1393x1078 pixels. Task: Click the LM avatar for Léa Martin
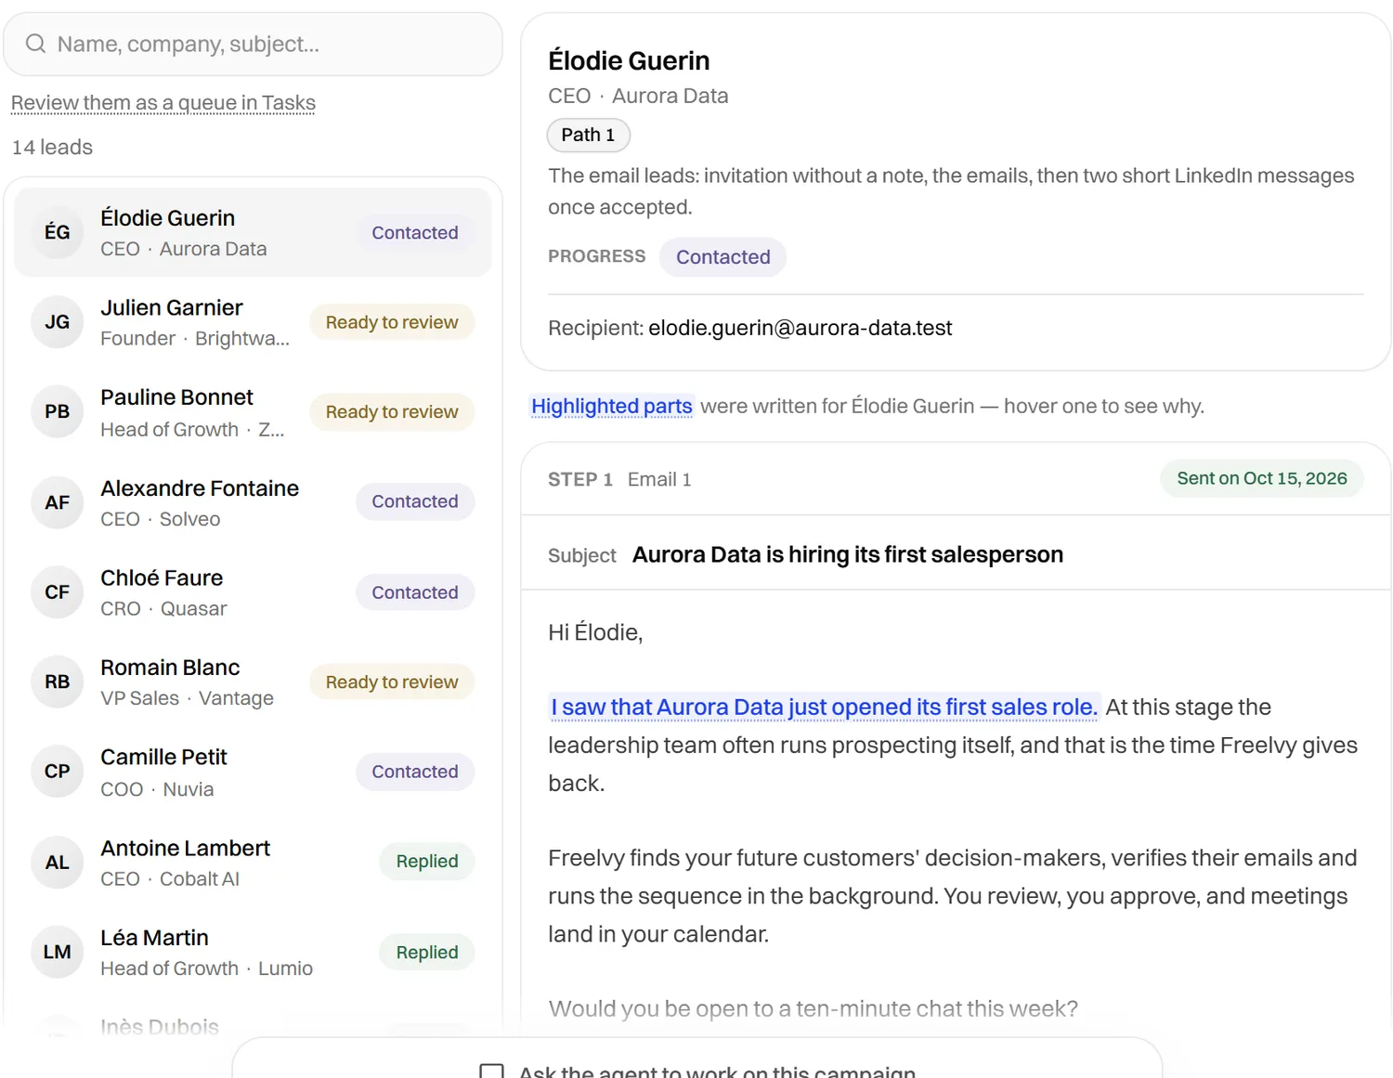[x=58, y=952]
